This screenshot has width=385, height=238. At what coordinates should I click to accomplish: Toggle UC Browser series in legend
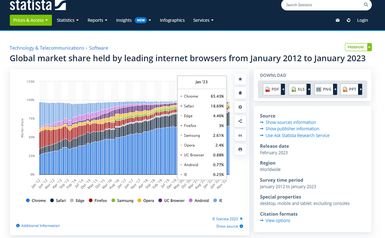tap(171, 201)
